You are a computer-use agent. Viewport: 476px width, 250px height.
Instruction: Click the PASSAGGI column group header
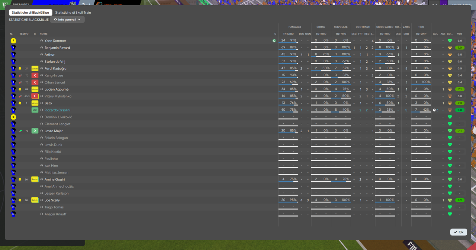click(x=295, y=27)
